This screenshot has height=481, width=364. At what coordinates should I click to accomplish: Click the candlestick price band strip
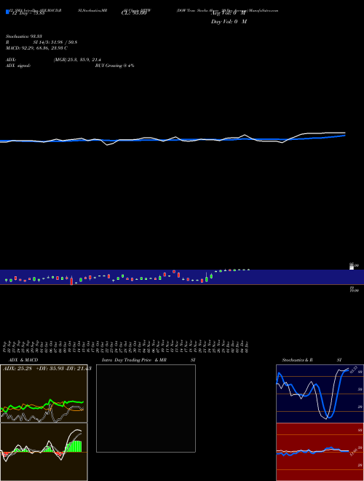(x=182, y=277)
